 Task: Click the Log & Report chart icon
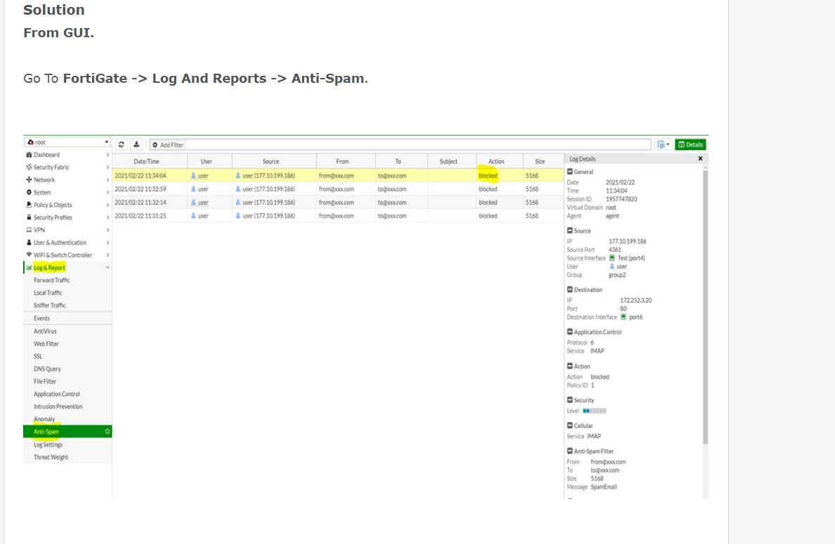tap(29, 267)
